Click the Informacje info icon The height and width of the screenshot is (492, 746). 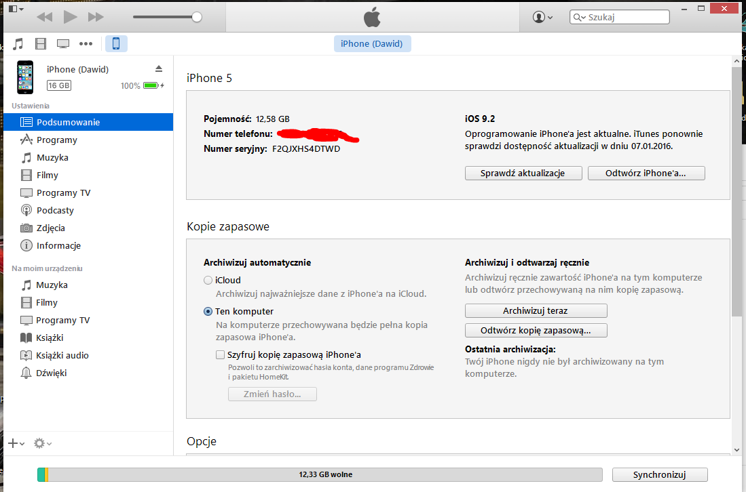tap(26, 245)
